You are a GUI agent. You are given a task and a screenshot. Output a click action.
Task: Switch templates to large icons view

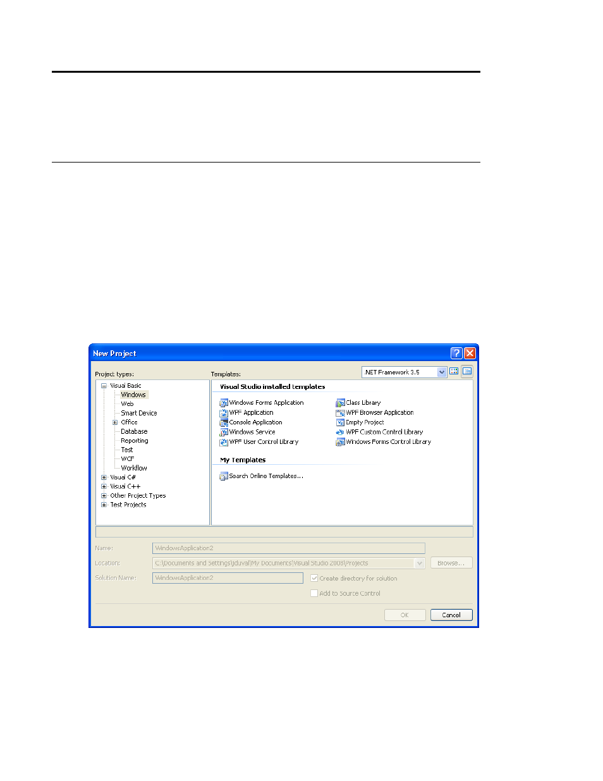pos(454,372)
